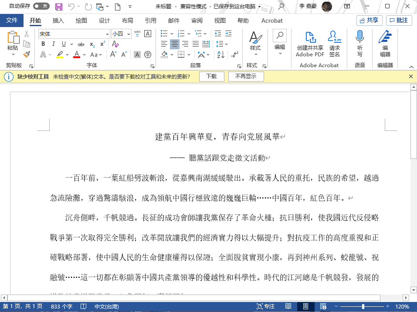Expand the Paste options arrow
417x312 pixels.
coord(13,55)
